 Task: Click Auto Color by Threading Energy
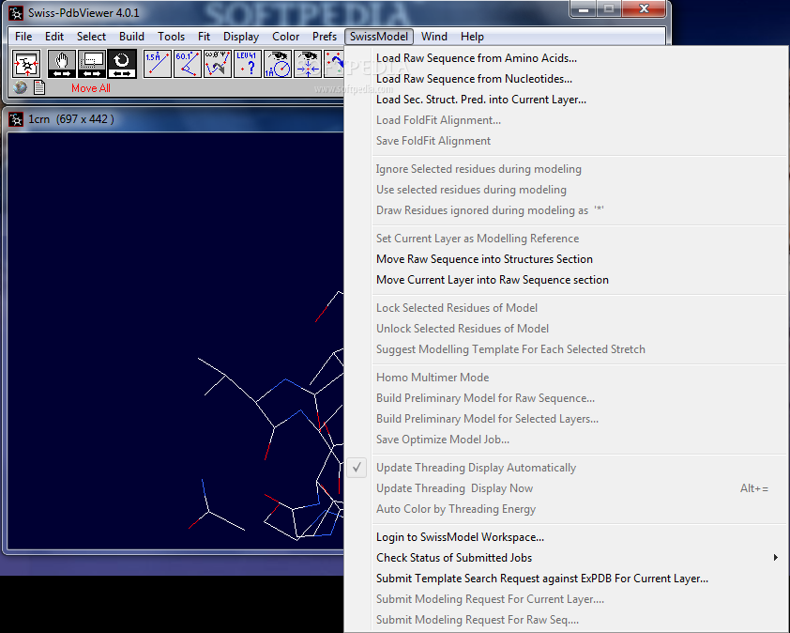566,509
